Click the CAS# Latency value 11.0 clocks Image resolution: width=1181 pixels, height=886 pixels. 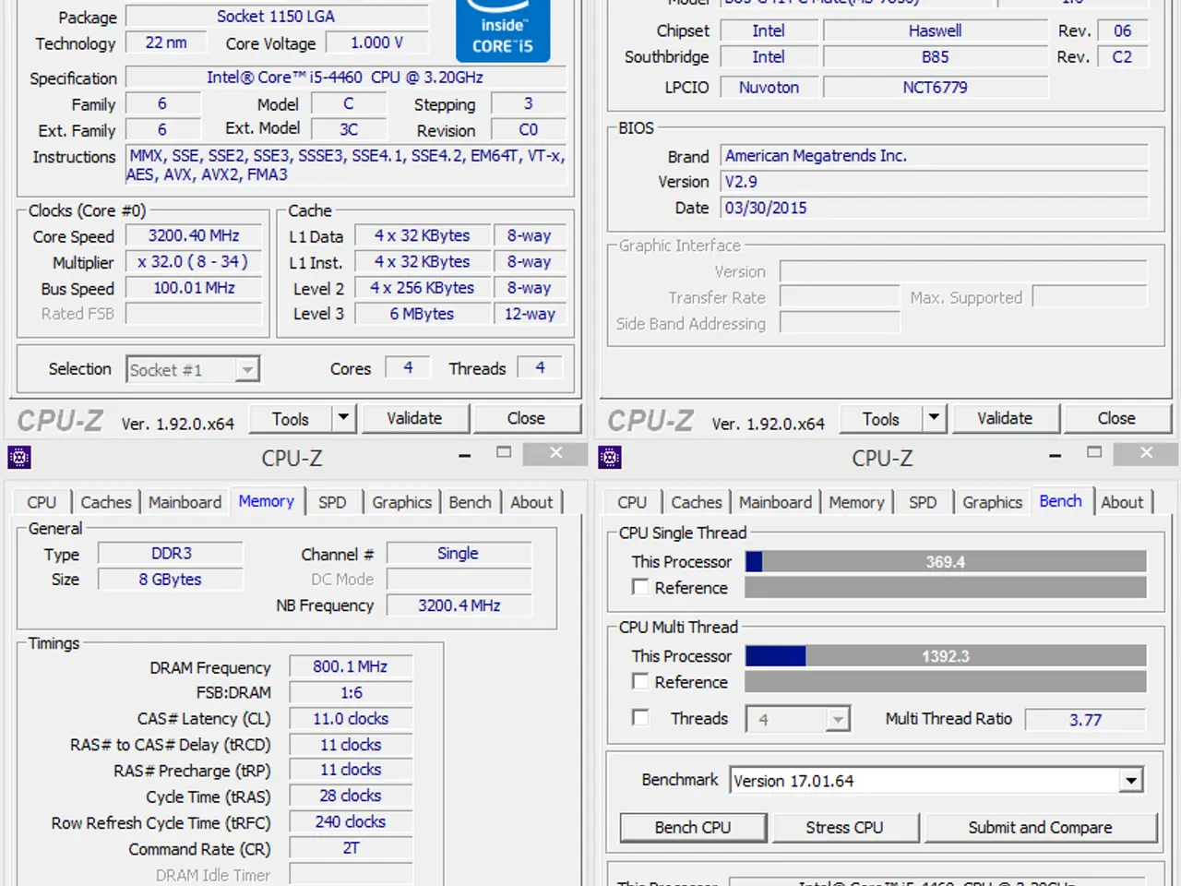click(x=351, y=718)
